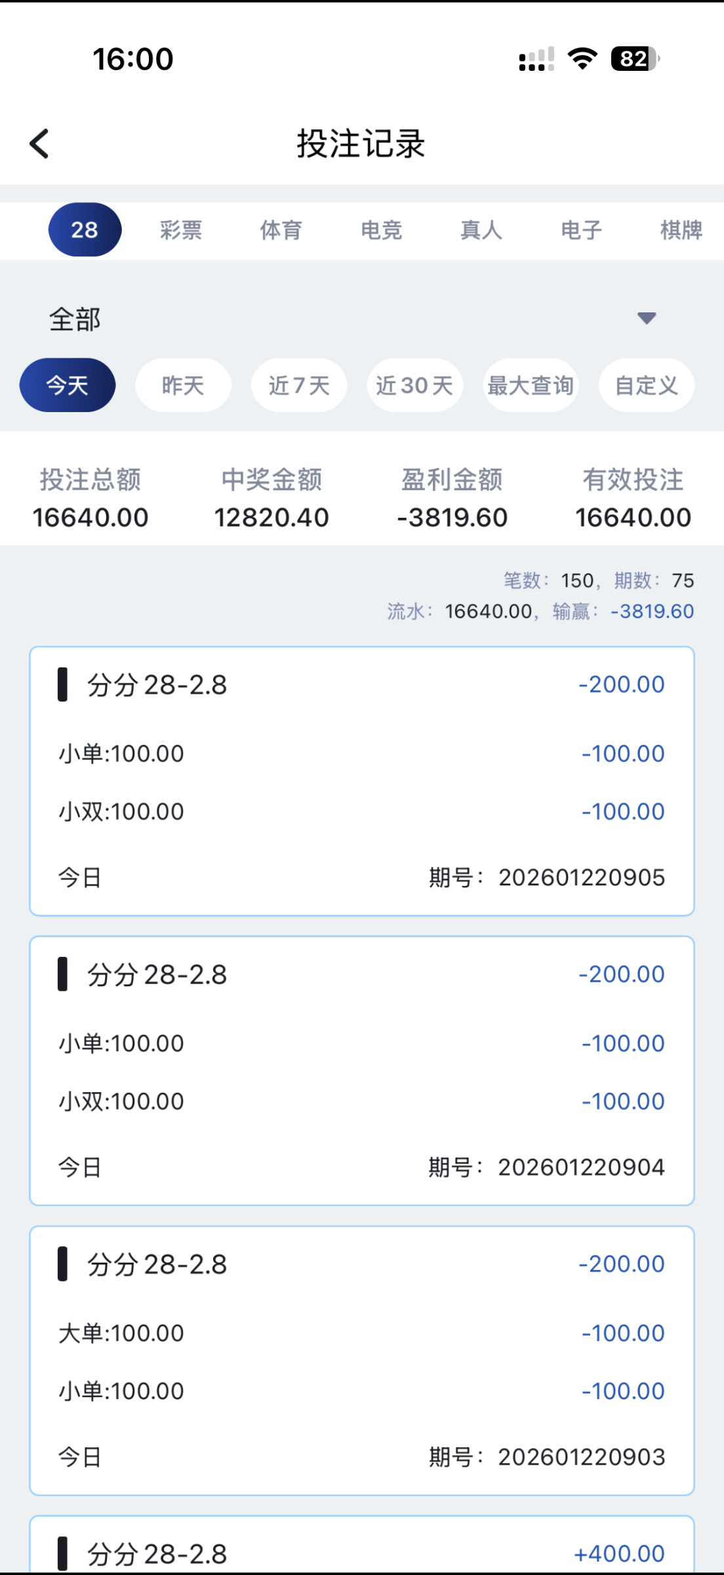The height and width of the screenshot is (1575, 724).
Task: Switch to the 体育 tab
Action: 281,230
